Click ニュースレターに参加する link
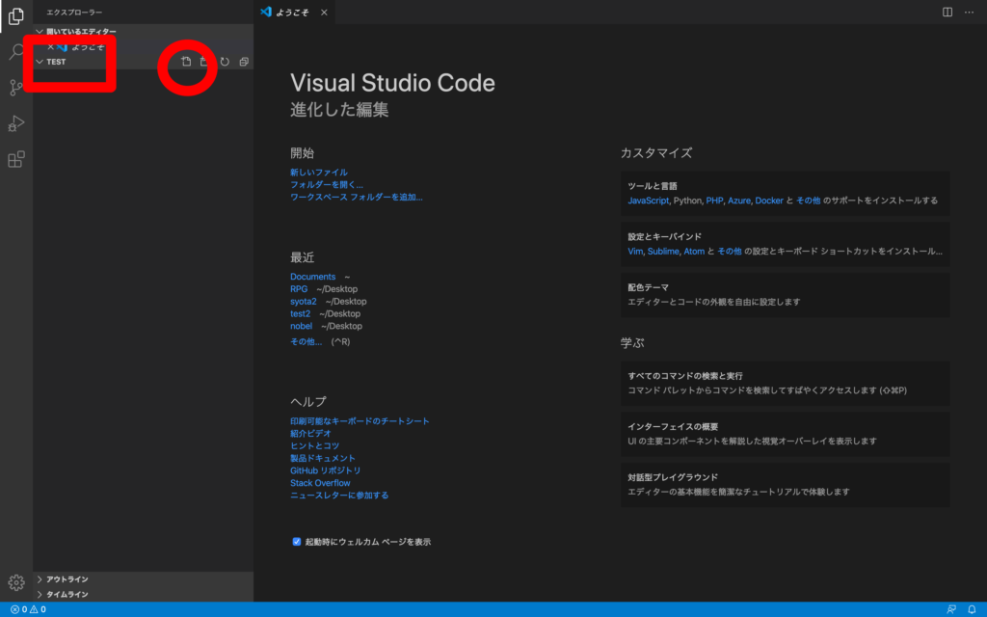Image resolution: width=987 pixels, height=617 pixels. (x=339, y=496)
